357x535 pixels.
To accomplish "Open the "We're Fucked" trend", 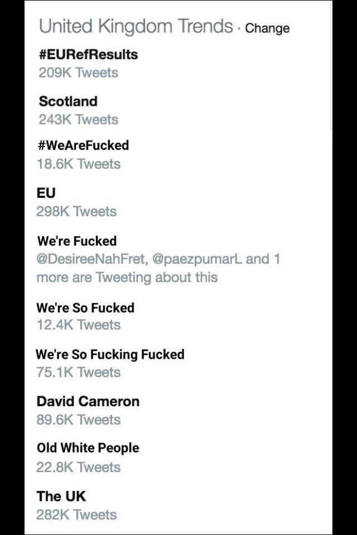I will [77, 241].
